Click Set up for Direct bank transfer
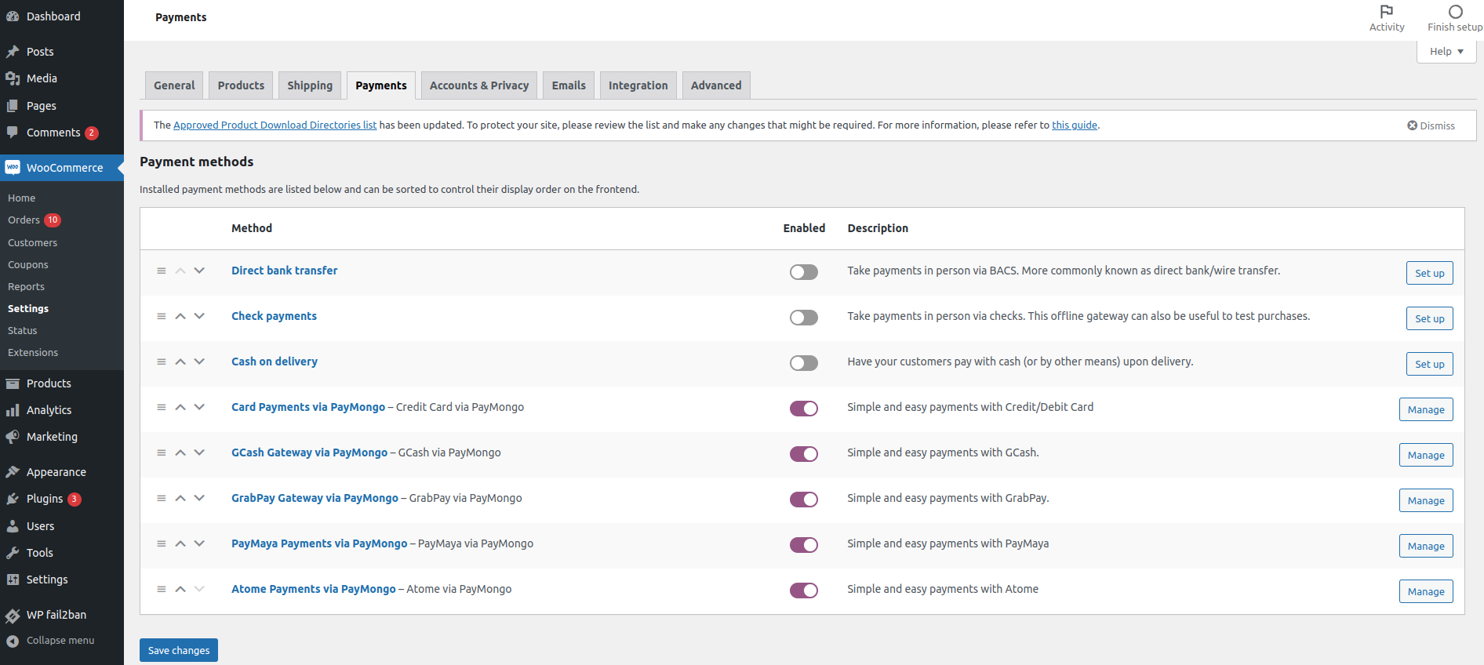The width and height of the screenshot is (1484, 665). pos(1429,273)
